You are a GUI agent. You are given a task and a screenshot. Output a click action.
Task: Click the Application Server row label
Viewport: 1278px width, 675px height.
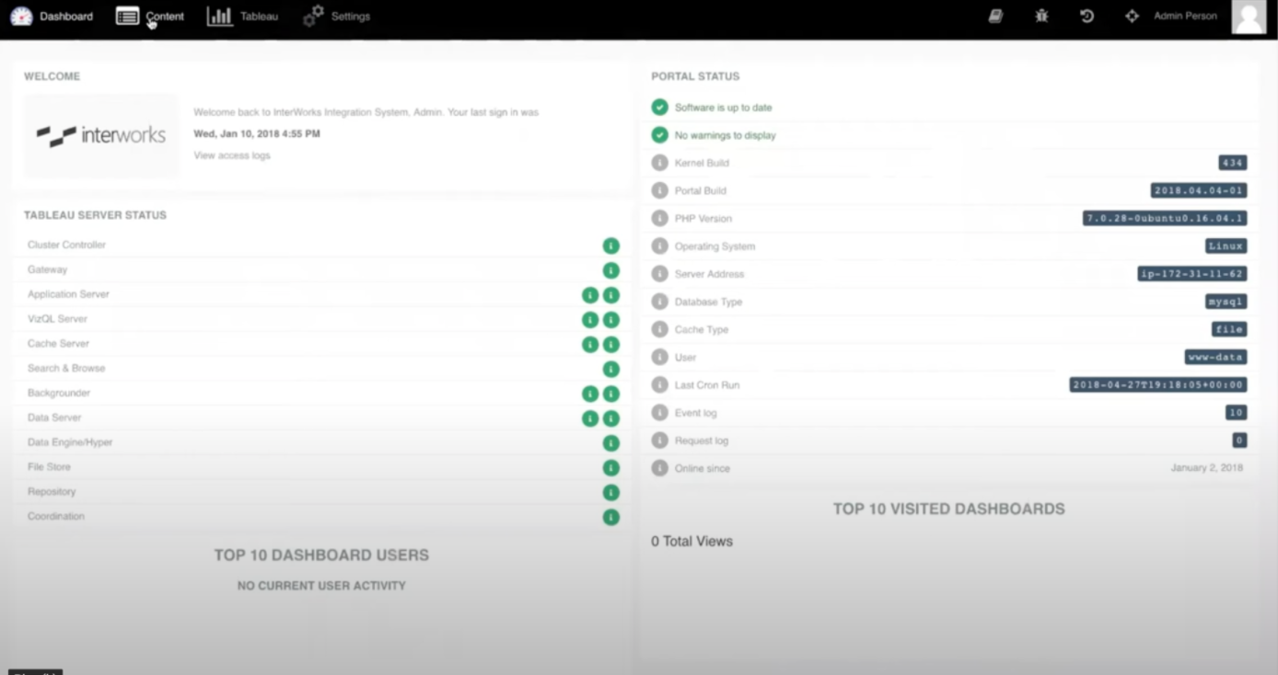[x=68, y=294]
